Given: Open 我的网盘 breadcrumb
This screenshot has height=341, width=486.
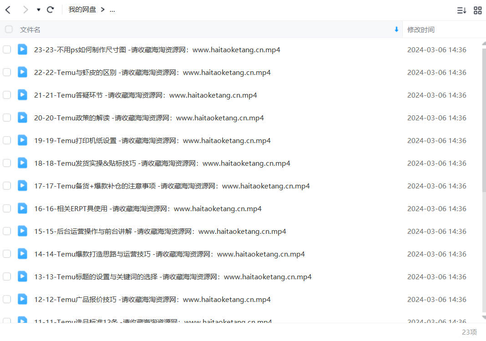Looking at the screenshot, I should 82,10.
